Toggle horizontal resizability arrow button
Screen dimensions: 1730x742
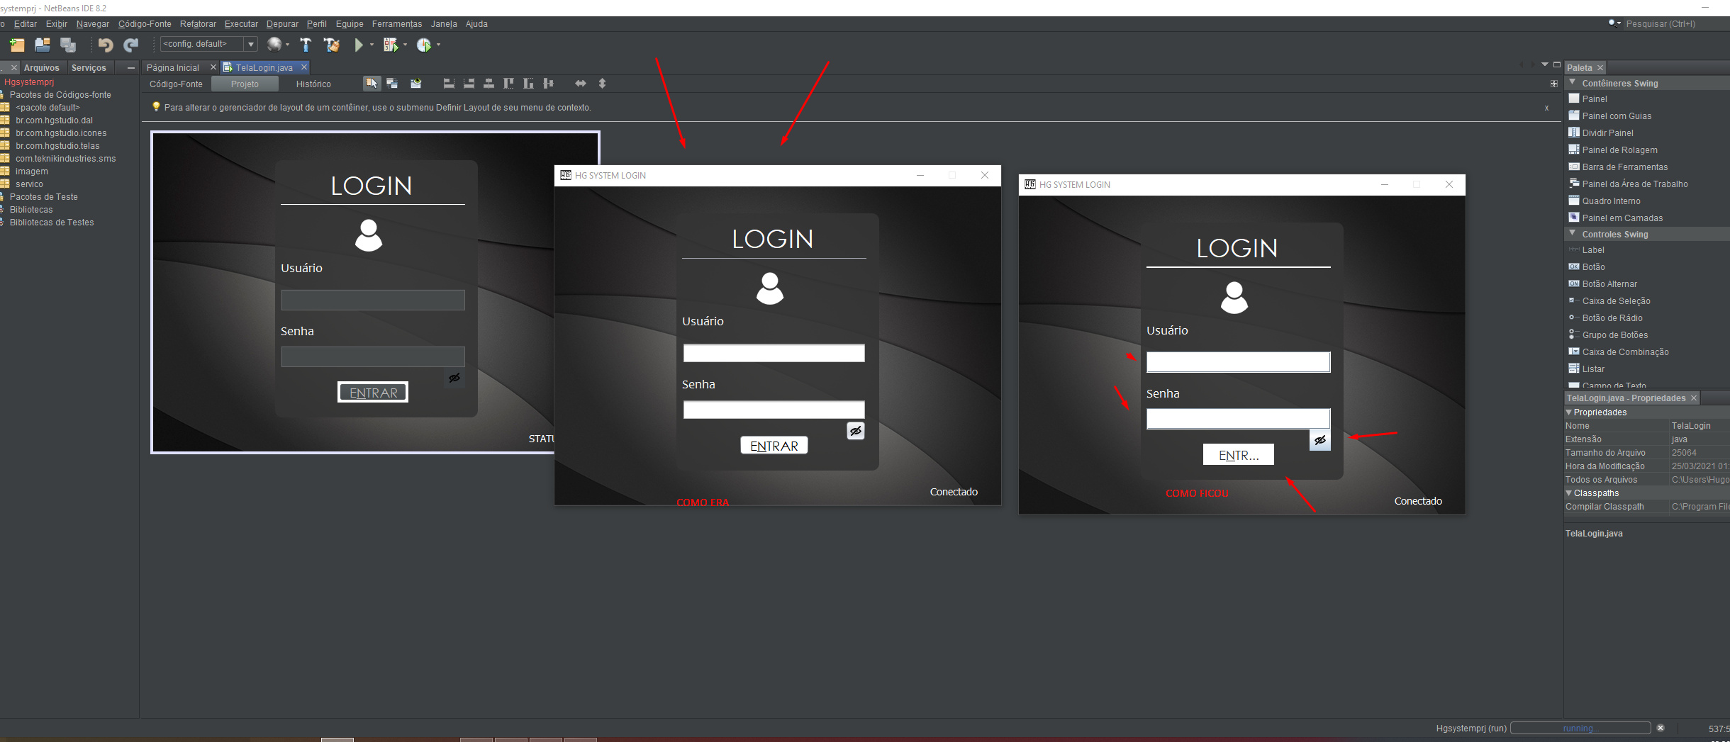pos(581,84)
